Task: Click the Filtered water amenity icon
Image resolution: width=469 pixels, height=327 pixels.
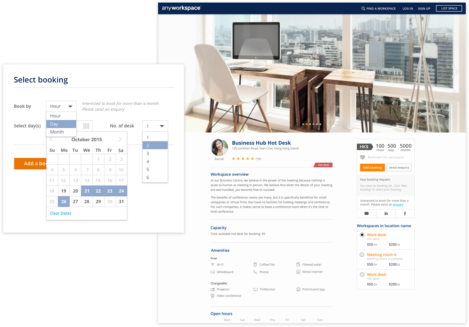Action: click(x=298, y=264)
